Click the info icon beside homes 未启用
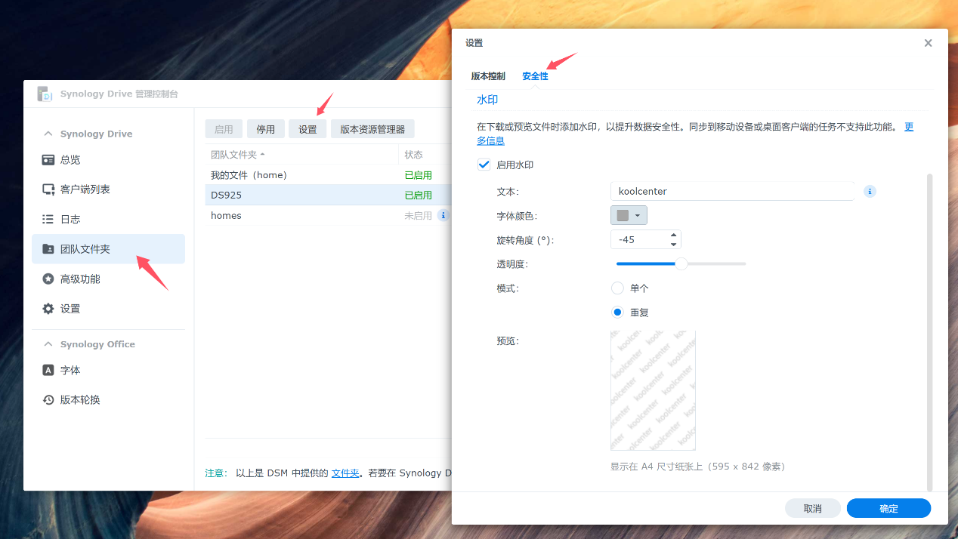Viewport: 958px width, 539px height. tap(443, 215)
